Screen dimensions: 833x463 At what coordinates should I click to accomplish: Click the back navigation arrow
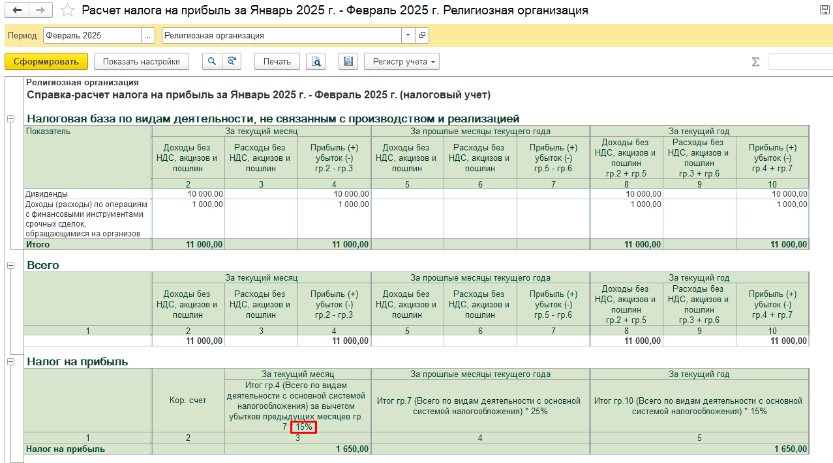point(17,10)
